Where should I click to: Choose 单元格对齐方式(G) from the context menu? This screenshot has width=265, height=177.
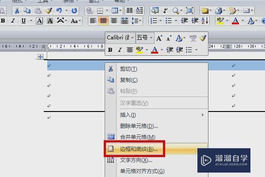tap(156, 171)
